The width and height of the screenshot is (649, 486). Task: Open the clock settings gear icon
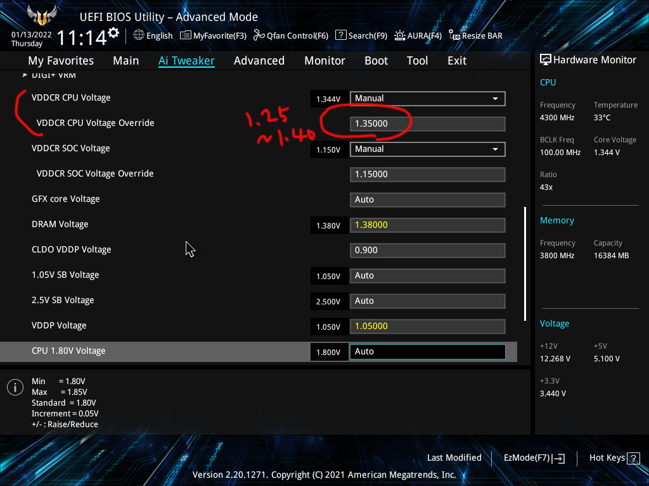pyautogui.click(x=113, y=33)
